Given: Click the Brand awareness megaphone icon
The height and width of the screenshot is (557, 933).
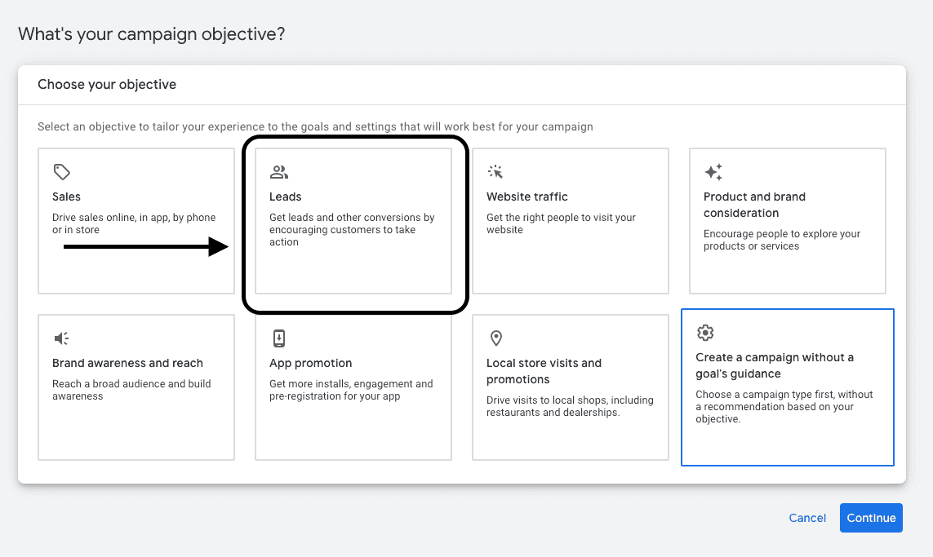Looking at the screenshot, I should (62, 338).
